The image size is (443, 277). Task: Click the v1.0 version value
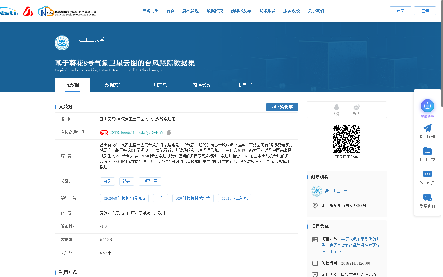103,227
